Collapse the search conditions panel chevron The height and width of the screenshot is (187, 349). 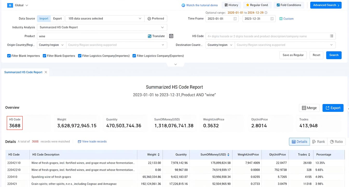point(175,64)
